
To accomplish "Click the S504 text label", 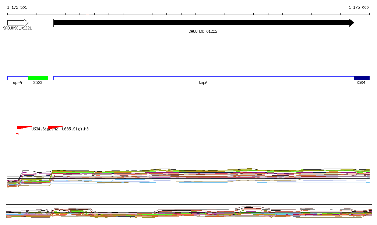I will tap(361, 83).
